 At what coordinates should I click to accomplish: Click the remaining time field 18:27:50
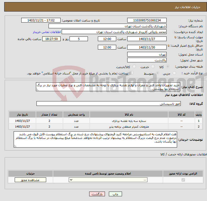[x=51, y=39]
